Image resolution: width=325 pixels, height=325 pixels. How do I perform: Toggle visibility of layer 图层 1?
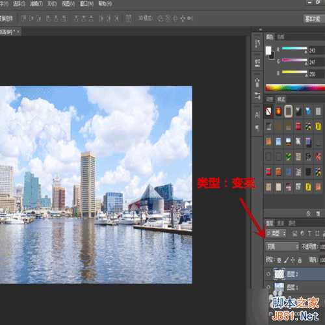[268, 287]
